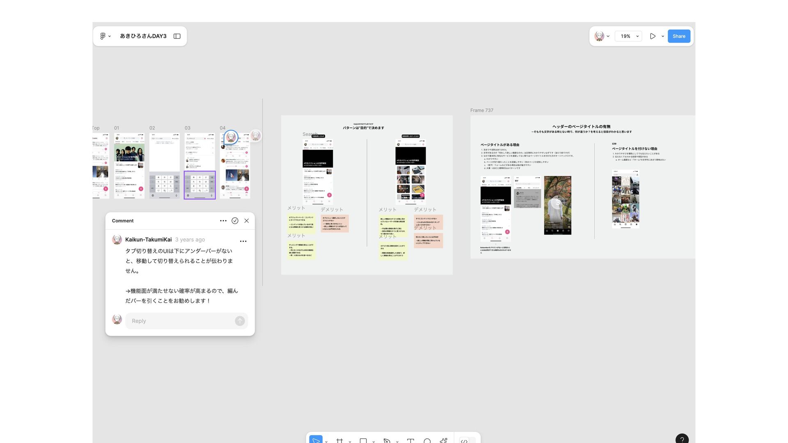Image resolution: width=788 pixels, height=443 pixels.
Task: Select the Move tool
Action: 316,441
